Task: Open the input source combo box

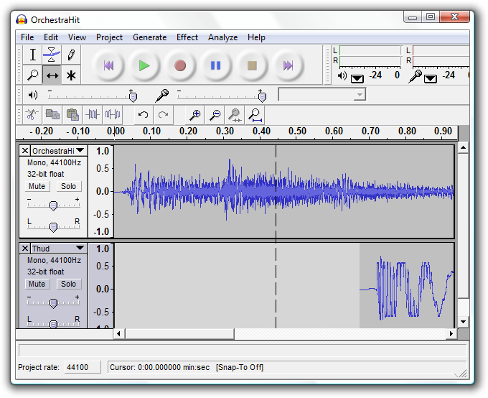Action: [322, 94]
